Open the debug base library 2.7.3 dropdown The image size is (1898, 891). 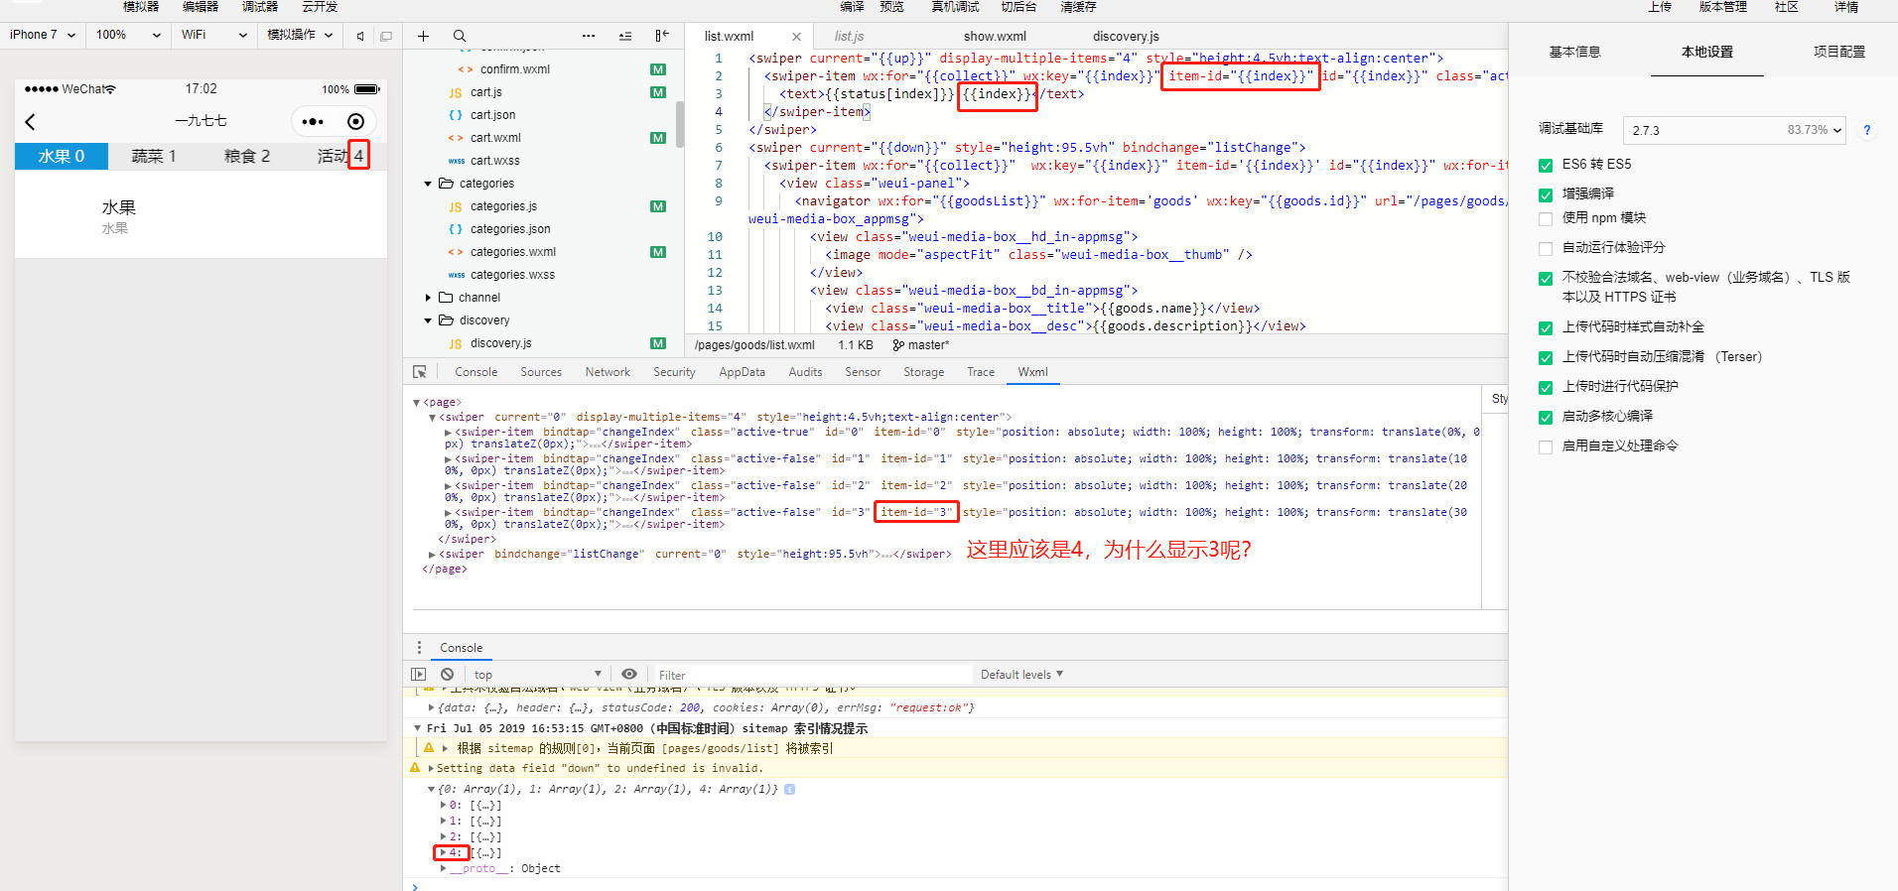(1734, 130)
